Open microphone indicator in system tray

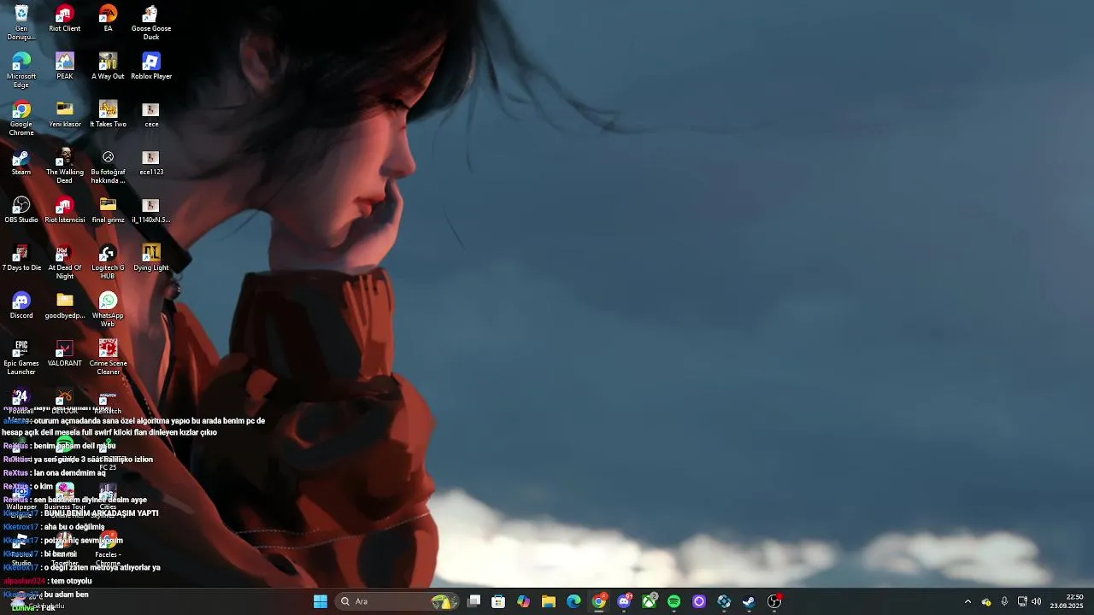tap(1004, 601)
